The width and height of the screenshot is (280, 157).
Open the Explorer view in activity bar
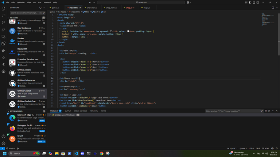(3, 9)
